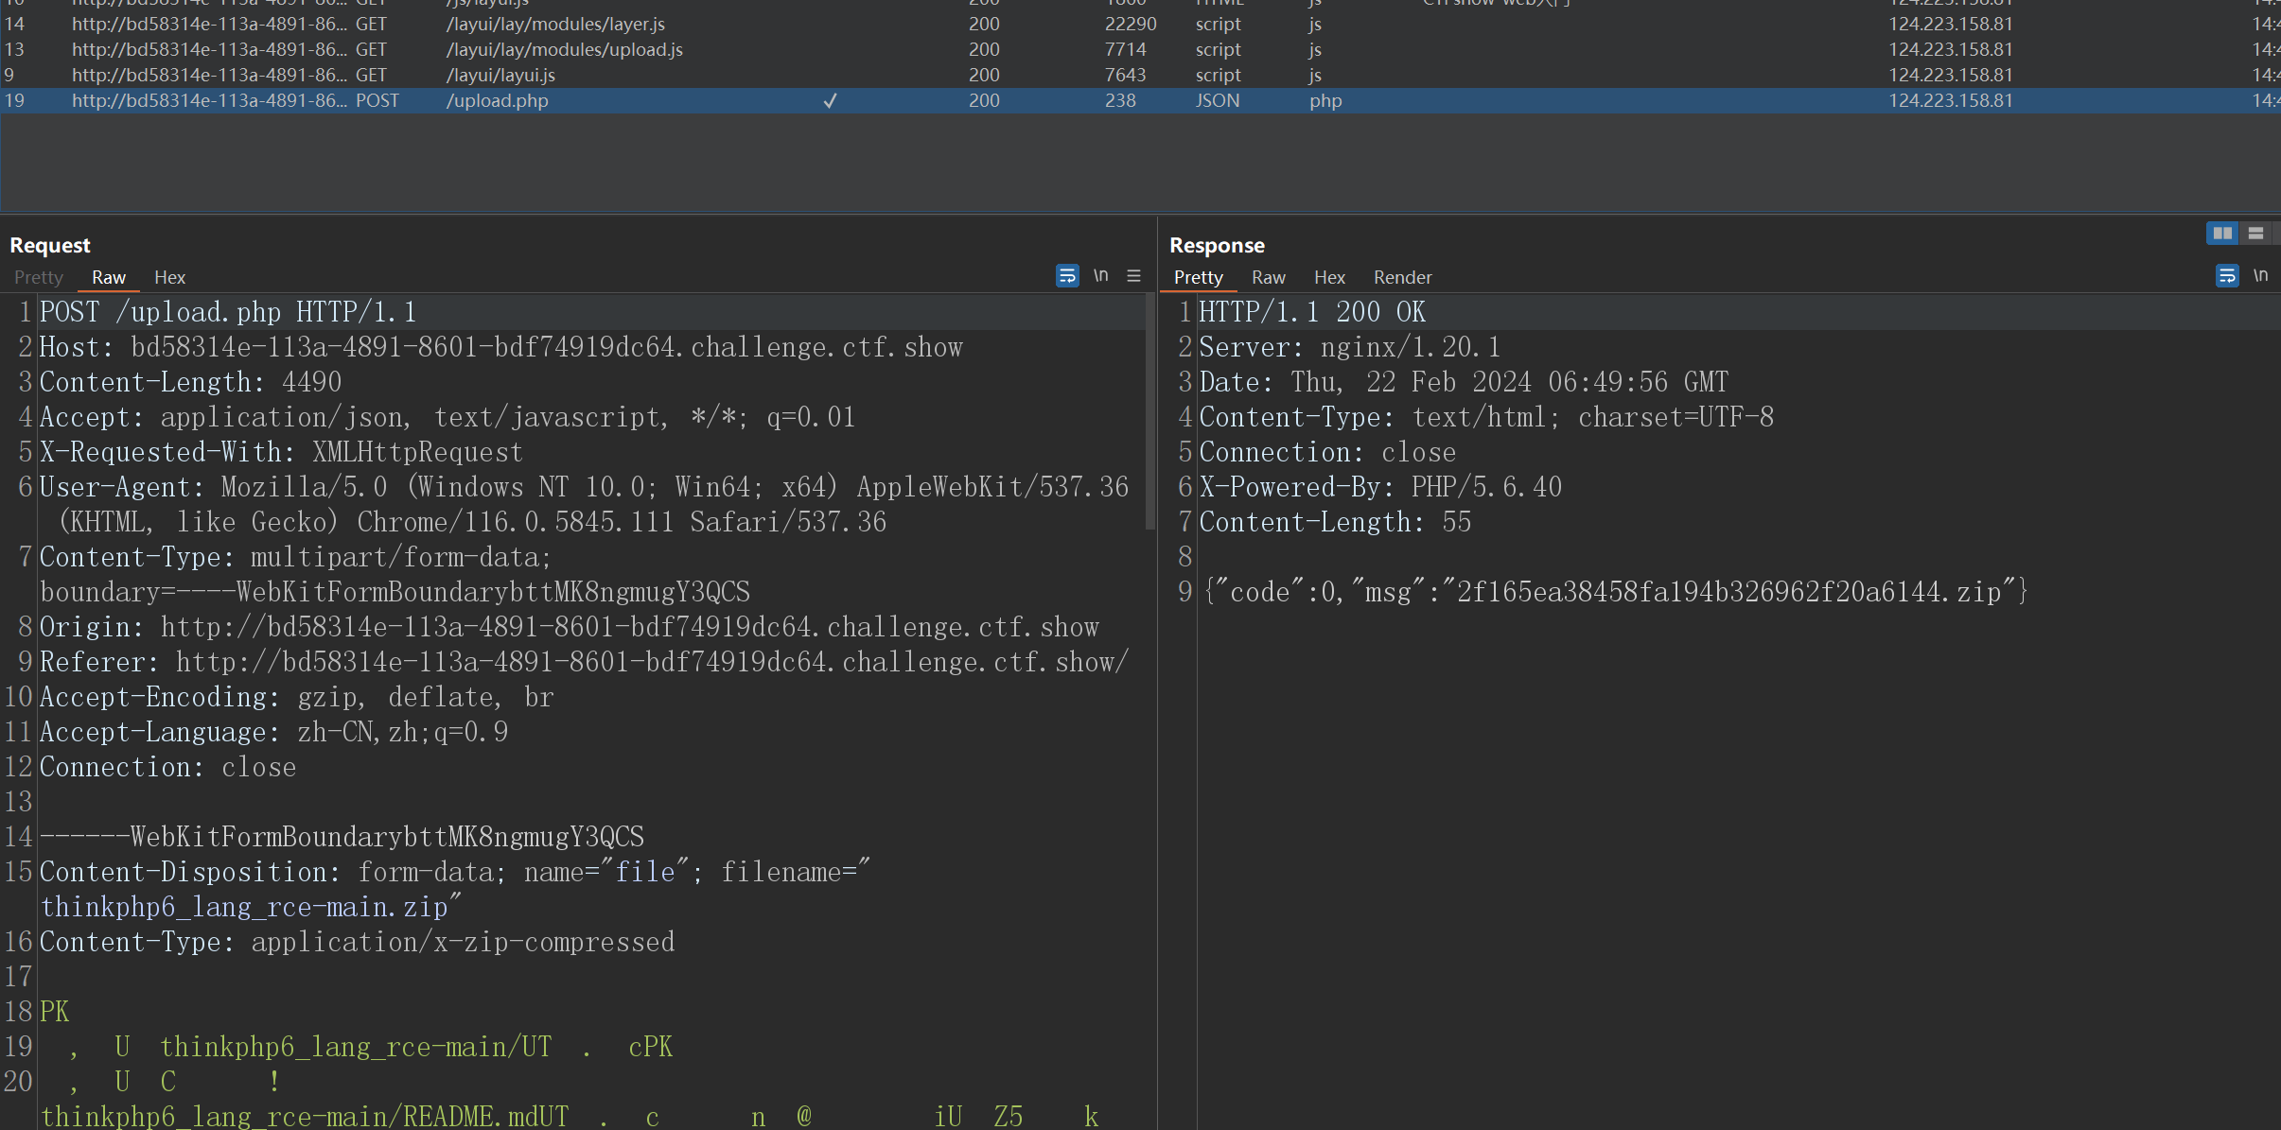Click the HTTP/1.1 200 OK response line
The height and width of the screenshot is (1130, 2281).
click(1312, 312)
